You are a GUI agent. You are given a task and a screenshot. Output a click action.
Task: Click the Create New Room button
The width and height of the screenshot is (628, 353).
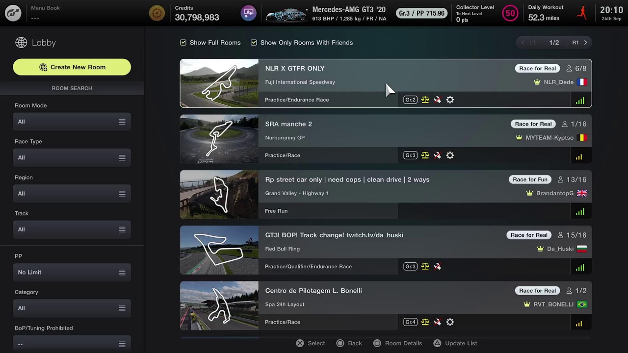[72, 67]
